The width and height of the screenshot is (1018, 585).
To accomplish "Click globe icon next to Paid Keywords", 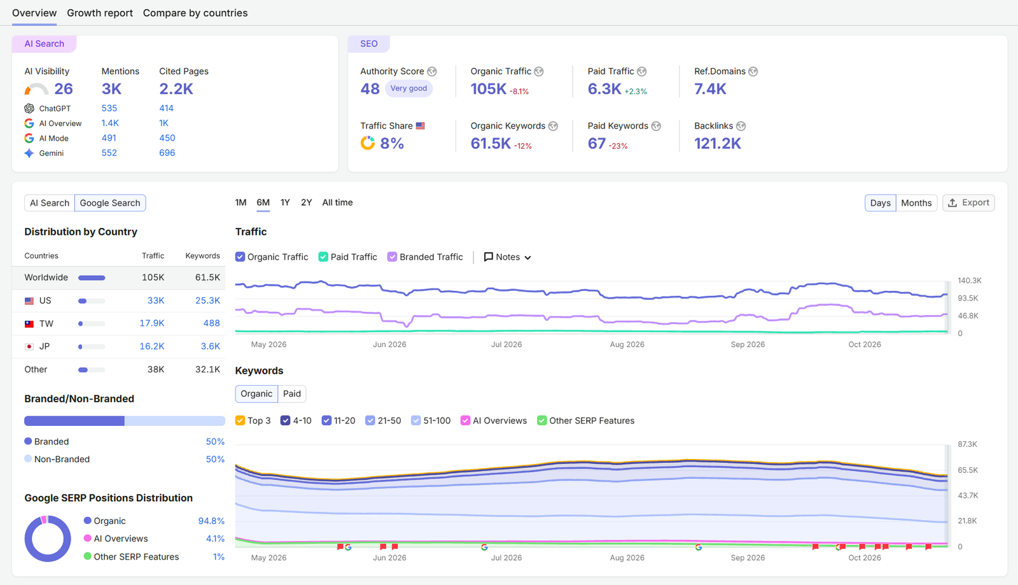I will click(x=656, y=126).
